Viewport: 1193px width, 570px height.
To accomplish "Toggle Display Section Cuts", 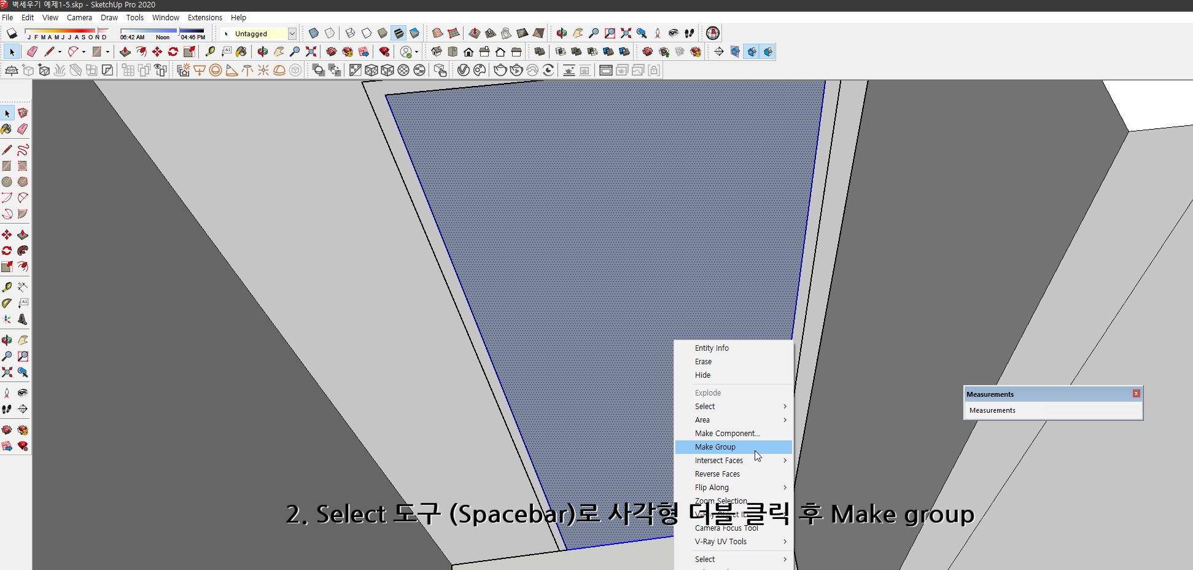I will pos(752,52).
